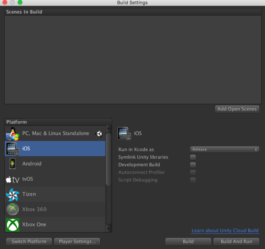This screenshot has width=265, height=249.
Task: Select the tvOS label
Action: click(28, 179)
